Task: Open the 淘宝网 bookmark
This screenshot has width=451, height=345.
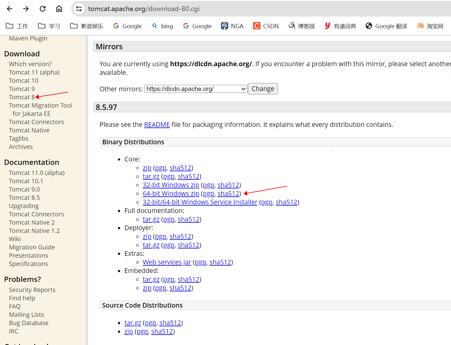Action: click(430, 26)
